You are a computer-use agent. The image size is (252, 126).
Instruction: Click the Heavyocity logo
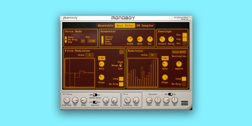(x=70, y=18)
